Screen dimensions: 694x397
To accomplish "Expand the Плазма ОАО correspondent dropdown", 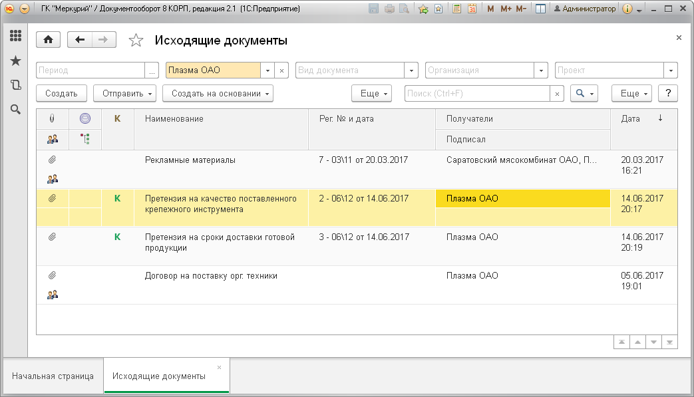I will 267,70.
